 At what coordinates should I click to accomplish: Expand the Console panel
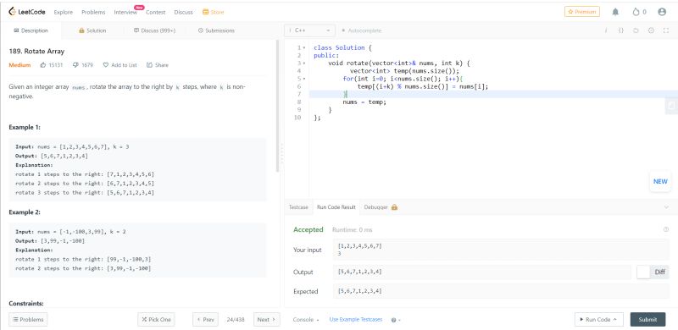point(306,320)
